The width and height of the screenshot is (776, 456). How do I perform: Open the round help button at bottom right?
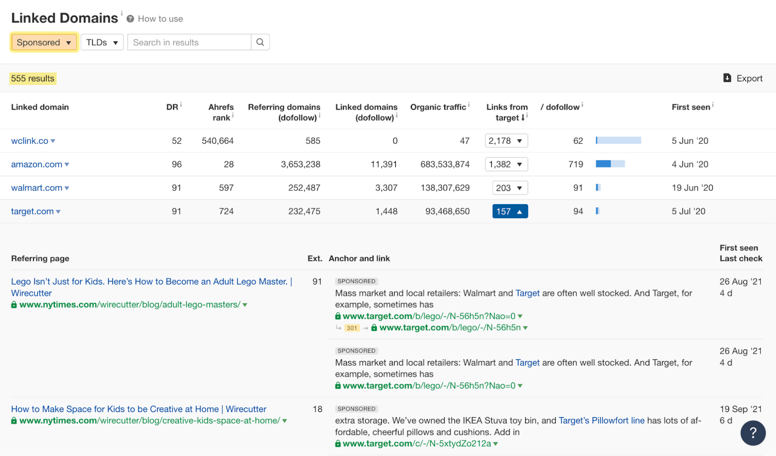click(753, 433)
